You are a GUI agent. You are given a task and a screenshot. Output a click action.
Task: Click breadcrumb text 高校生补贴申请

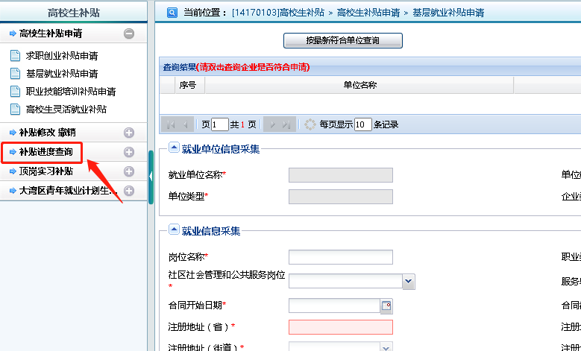368,13
